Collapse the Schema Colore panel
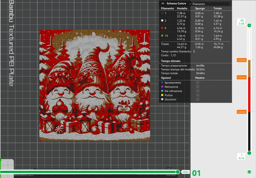 coord(163,3)
